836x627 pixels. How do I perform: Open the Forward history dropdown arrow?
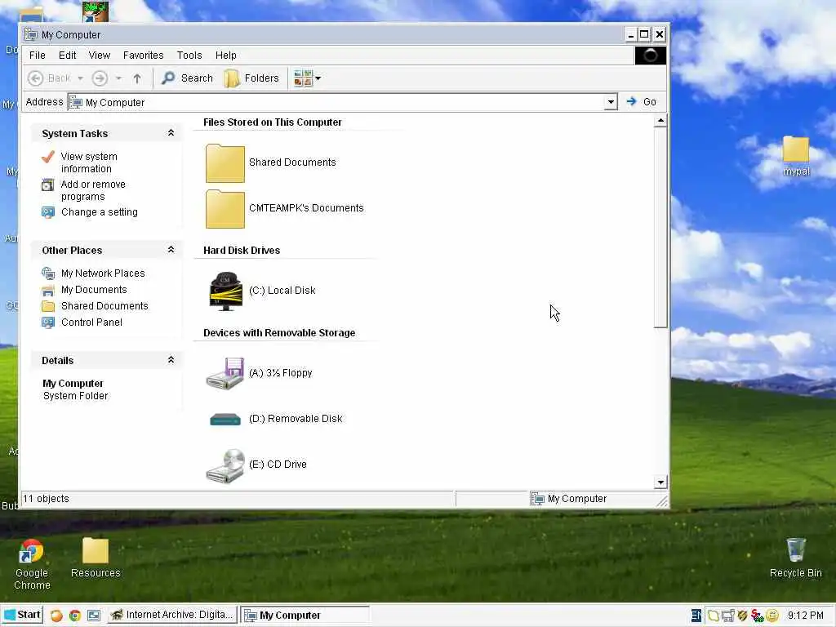pos(118,78)
